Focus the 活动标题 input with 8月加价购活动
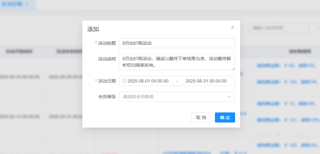The height and width of the screenshot is (154, 320). click(177, 43)
